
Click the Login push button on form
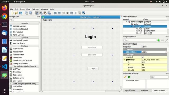(x=93, y=68)
